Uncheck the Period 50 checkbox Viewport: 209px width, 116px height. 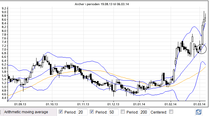coord(92,112)
